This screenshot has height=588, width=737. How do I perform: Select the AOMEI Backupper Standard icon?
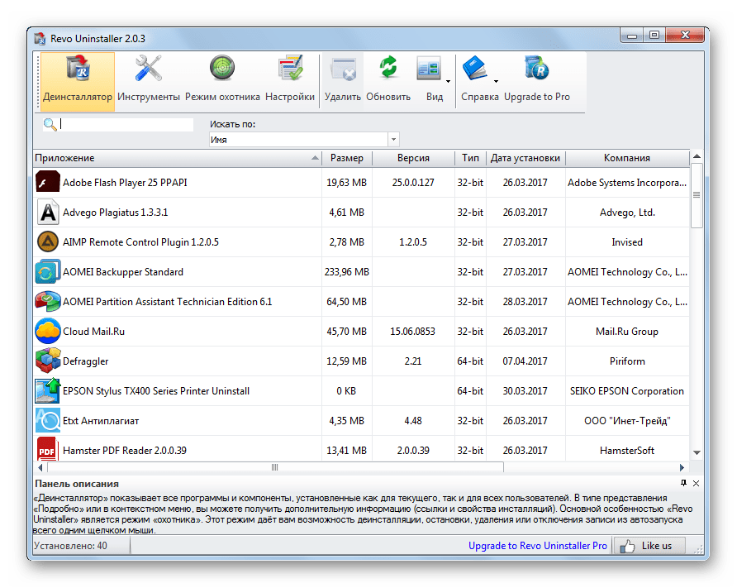[x=47, y=272]
